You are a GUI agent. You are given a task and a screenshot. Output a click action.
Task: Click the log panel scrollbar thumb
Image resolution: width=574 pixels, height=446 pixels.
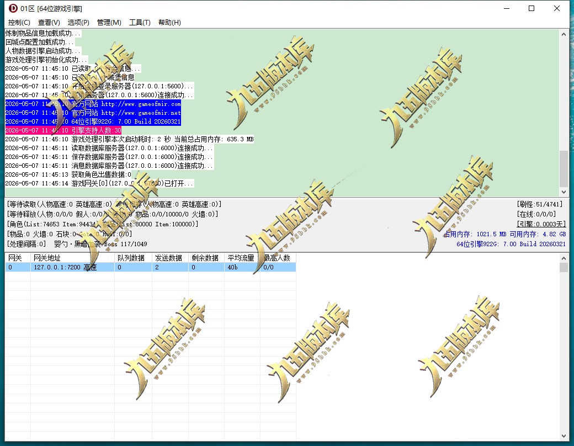[564, 168]
